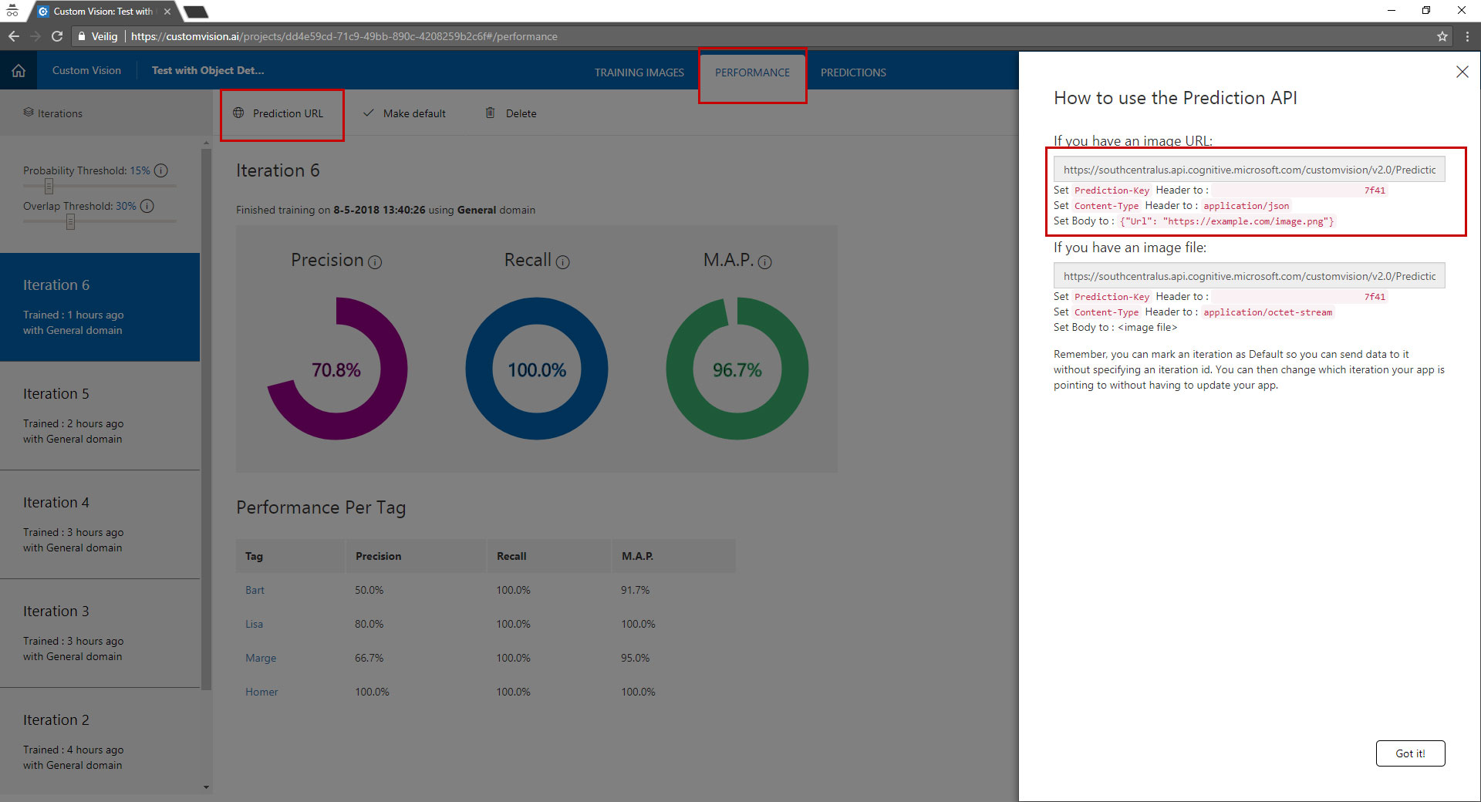Screen dimensions: 1481x802
Task: Click the Marge tag link
Action: (x=261, y=658)
